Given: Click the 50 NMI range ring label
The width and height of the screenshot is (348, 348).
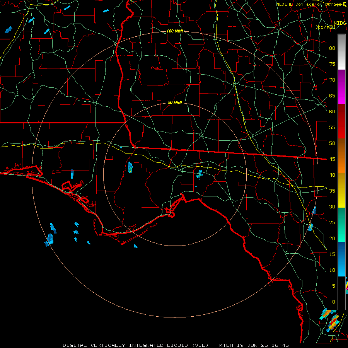Looking at the screenshot, I should coord(175,102).
